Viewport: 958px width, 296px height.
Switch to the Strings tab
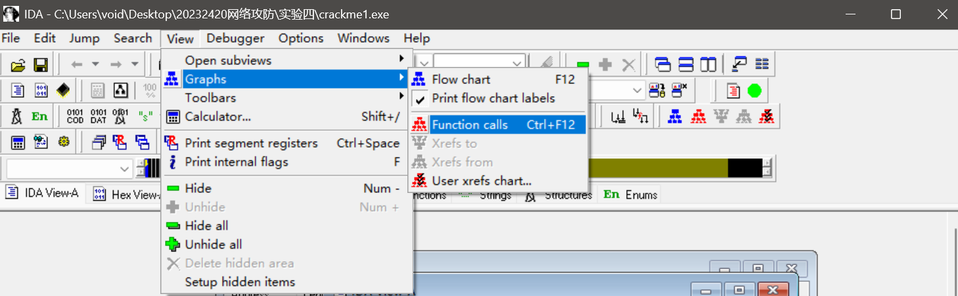[x=486, y=195]
